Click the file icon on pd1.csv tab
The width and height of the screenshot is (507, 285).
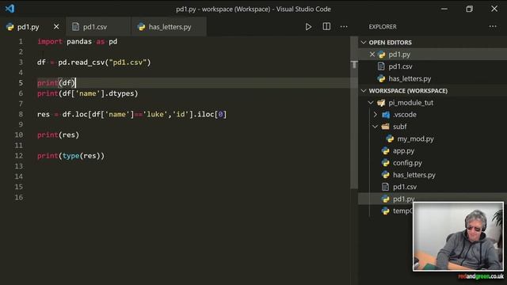75,26
